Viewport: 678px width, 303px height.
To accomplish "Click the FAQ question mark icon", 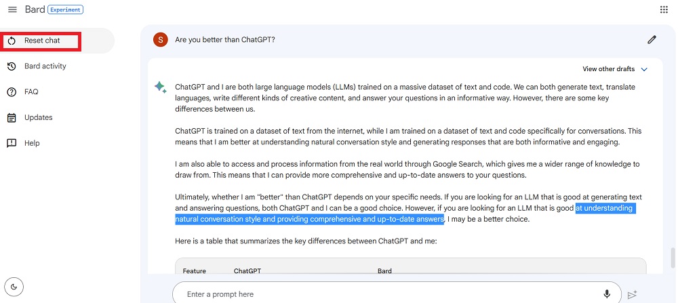I will (x=12, y=92).
